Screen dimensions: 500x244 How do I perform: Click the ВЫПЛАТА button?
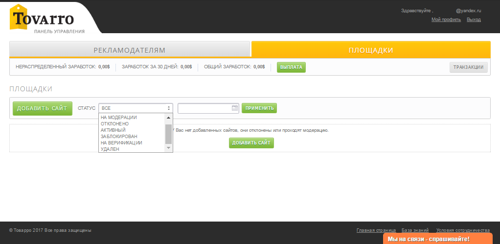291,67
